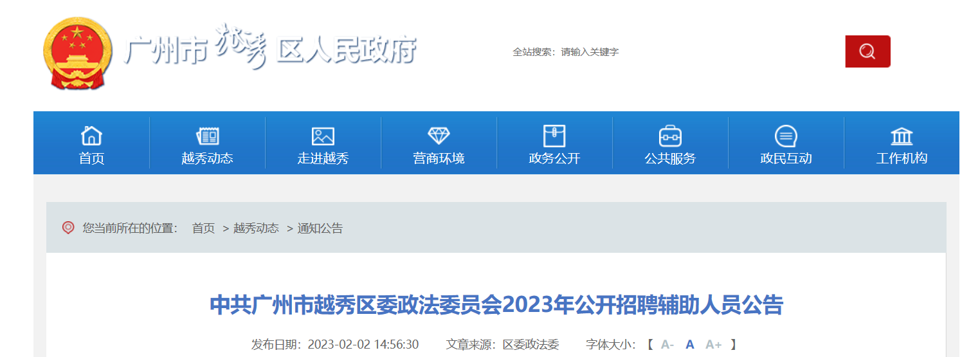
Task: Click the national emblem logo
Action: click(77, 53)
